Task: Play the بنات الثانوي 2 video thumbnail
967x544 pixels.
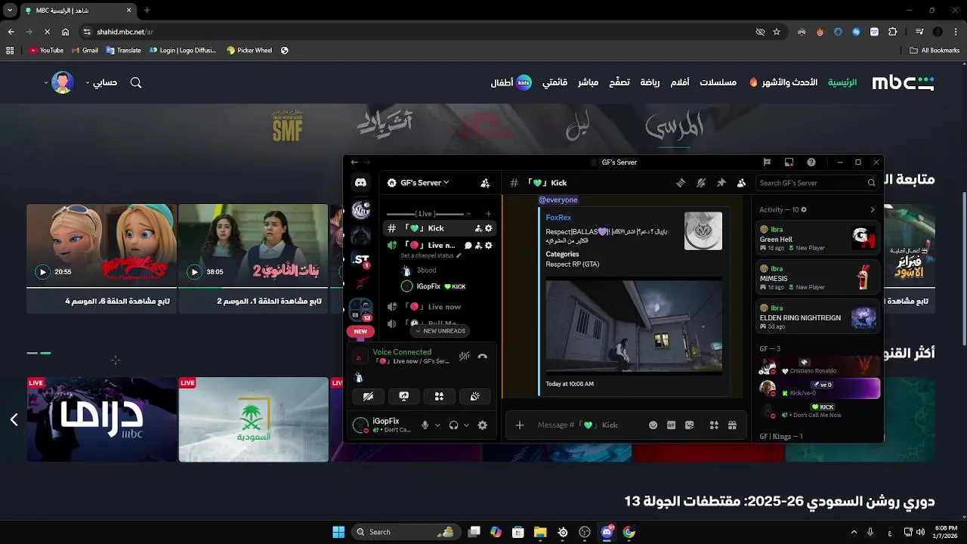Action: (253, 246)
